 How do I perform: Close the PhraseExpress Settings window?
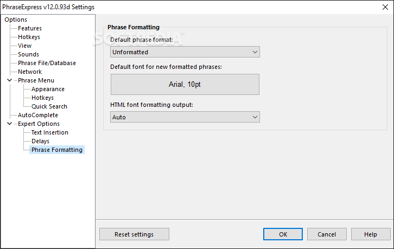[385, 7]
